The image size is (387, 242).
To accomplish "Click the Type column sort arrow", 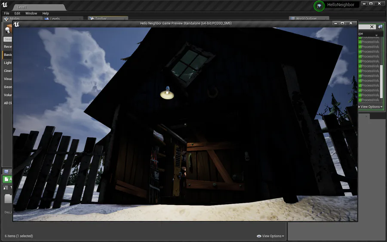I will pyautogui.click(x=377, y=35).
